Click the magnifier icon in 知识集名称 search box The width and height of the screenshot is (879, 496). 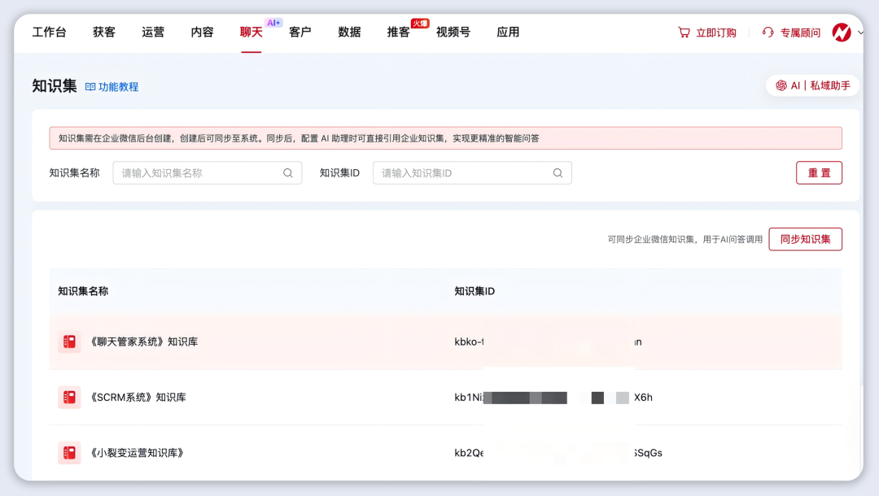(x=288, y=172)
